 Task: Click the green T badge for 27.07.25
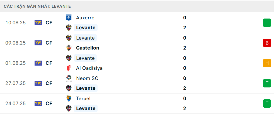[x=267, y=83]
